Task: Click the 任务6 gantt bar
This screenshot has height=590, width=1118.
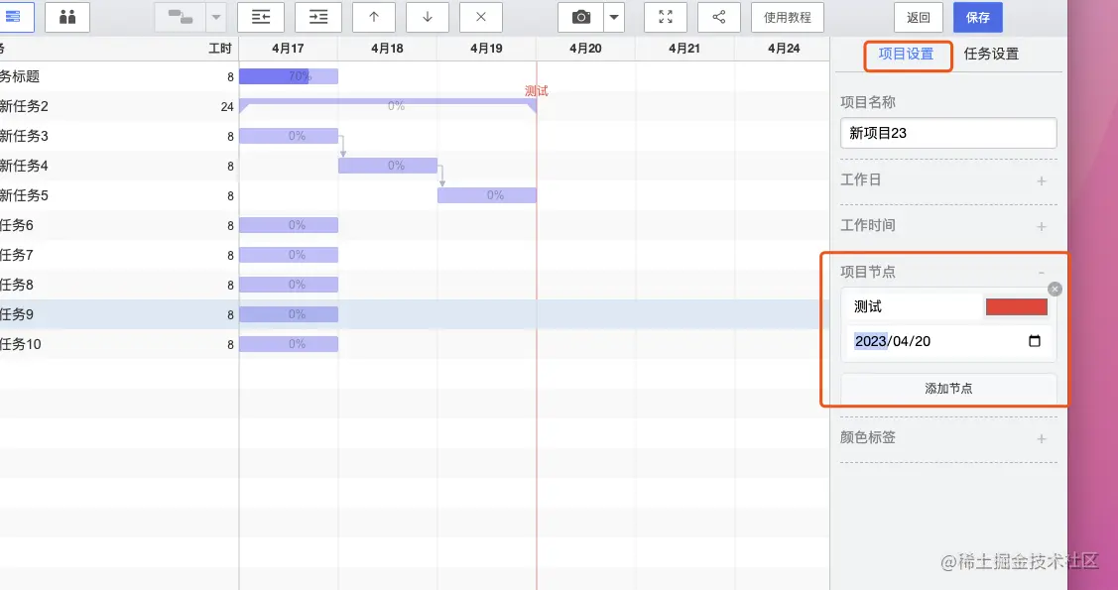Action: tap(288, 225)
